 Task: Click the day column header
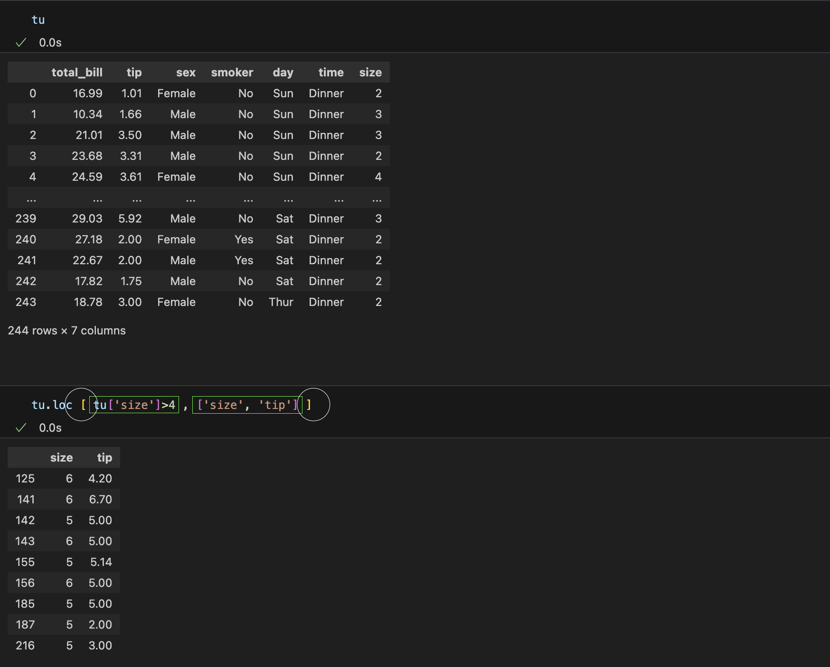pyautogui.click(x=283, y=73)
